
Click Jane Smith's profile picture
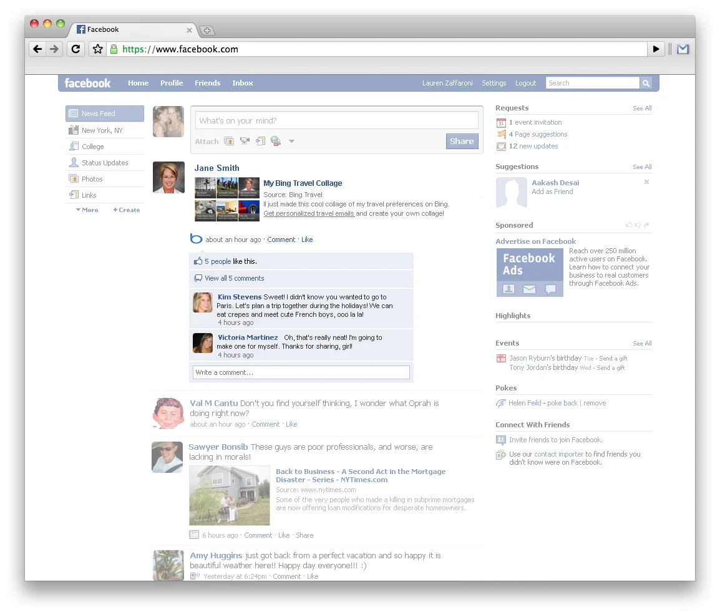pyautogui.click(x=168, y=177)
